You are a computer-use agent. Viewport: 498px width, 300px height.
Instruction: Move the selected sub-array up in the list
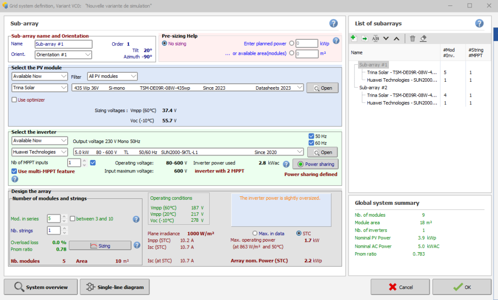396,38
